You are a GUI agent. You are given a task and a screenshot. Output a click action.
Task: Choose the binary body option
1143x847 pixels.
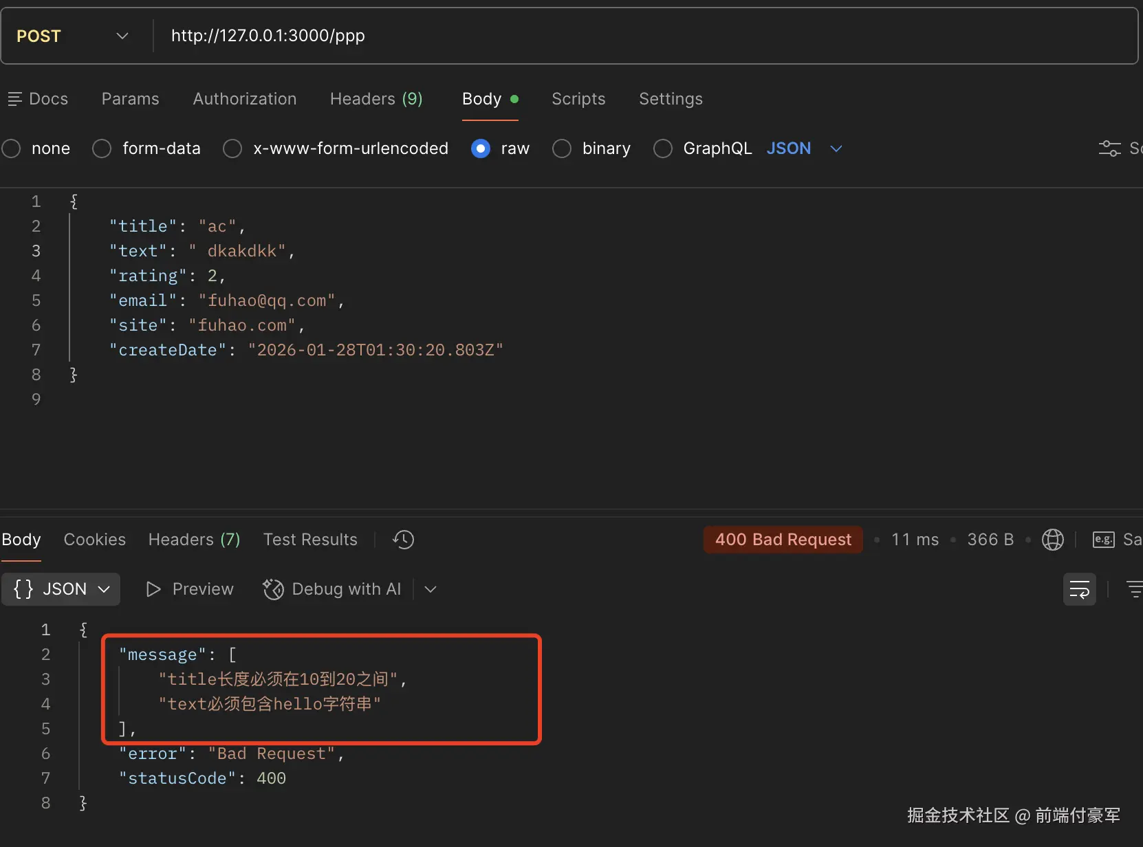(562, 148)
